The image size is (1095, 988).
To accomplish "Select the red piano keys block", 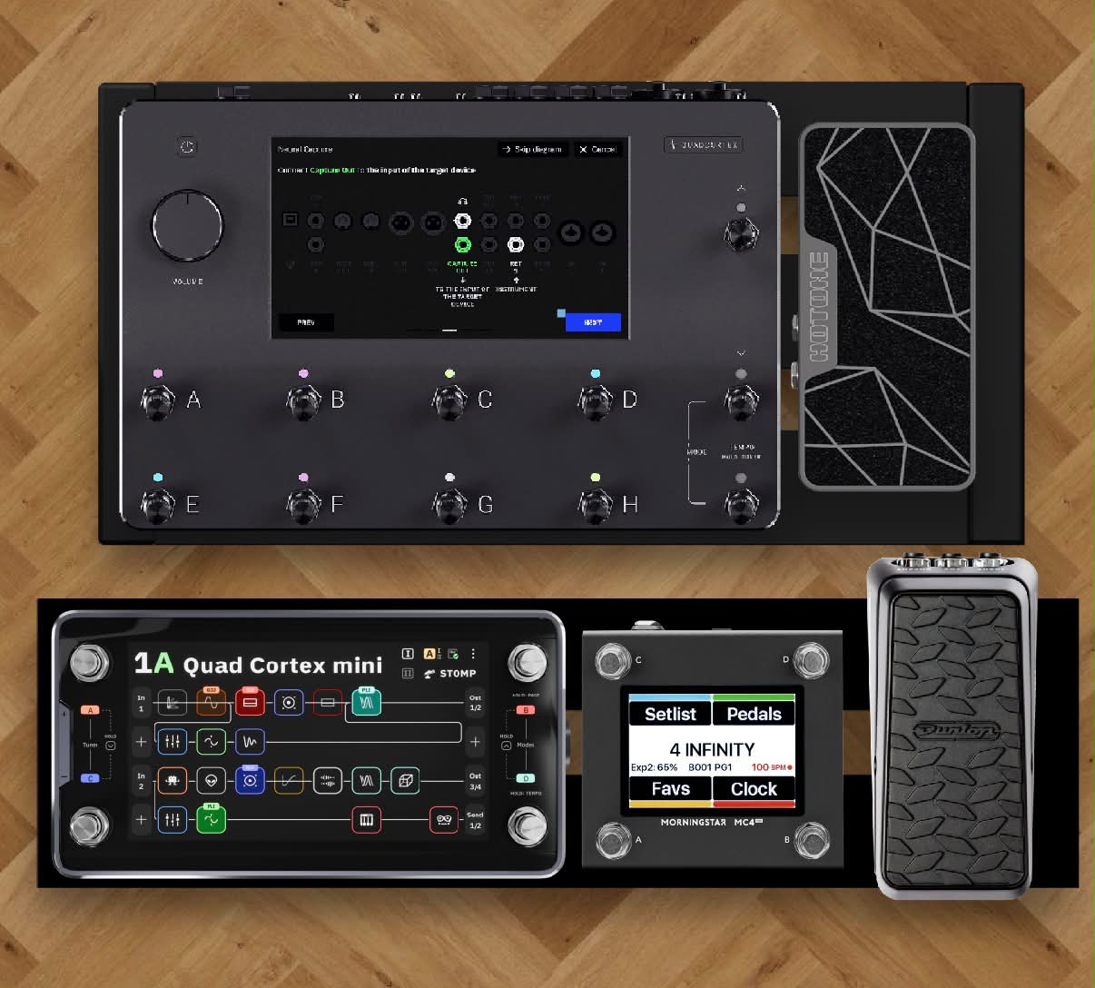I will pyautogui.click(x=366, y=820).
